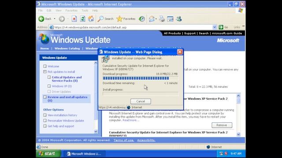Click update list scroll down arrow

[x=238, y=134]
